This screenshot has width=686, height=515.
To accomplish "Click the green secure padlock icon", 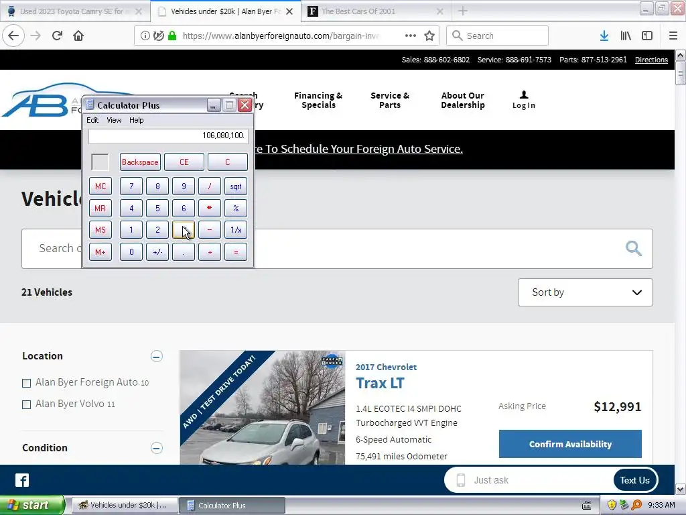I will tap(172, 36).
